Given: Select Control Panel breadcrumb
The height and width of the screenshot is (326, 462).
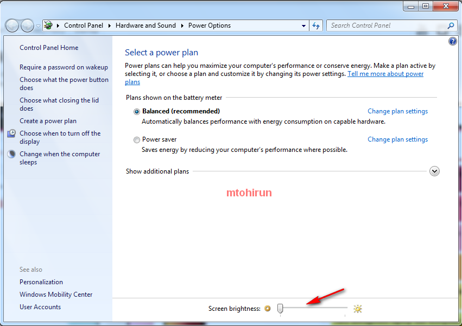Looking at the screenshot, I should pyautogui.click(x=84, y=25).
